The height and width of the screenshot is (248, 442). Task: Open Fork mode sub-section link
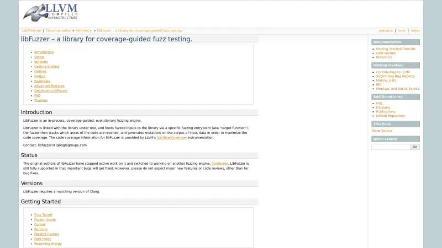pyautogui.click(x=43, y=239)
